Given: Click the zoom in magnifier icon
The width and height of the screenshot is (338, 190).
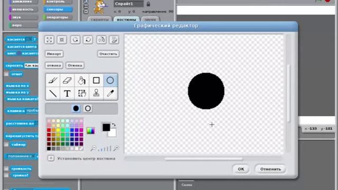Looking at the screenshot, I should point(116,148).
